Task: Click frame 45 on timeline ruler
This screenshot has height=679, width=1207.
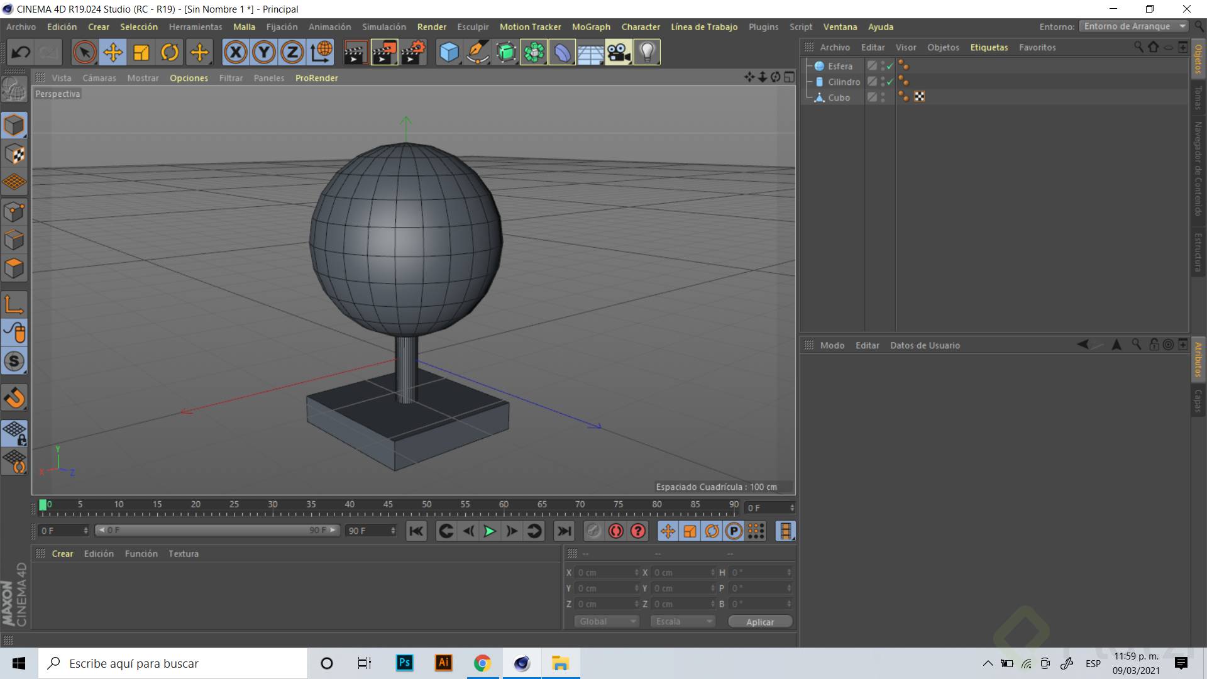Action: pos(388,505)
